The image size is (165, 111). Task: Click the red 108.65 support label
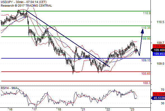click(x=146, y=74)
